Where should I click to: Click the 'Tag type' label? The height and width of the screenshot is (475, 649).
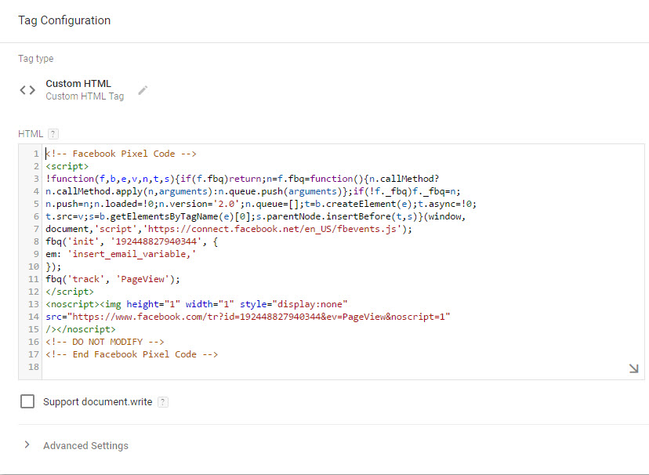point(35,59)
